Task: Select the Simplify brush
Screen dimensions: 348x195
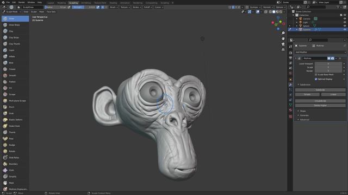Action: [15, 177]
